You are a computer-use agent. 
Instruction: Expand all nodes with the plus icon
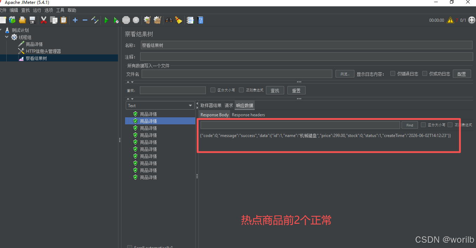point(75,20)
